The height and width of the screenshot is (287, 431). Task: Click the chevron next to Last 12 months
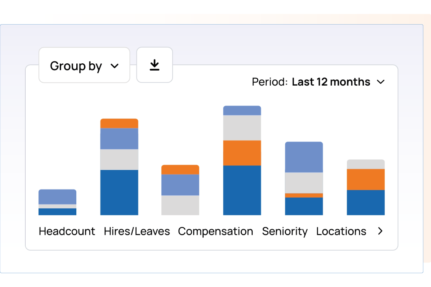[380, 82]
